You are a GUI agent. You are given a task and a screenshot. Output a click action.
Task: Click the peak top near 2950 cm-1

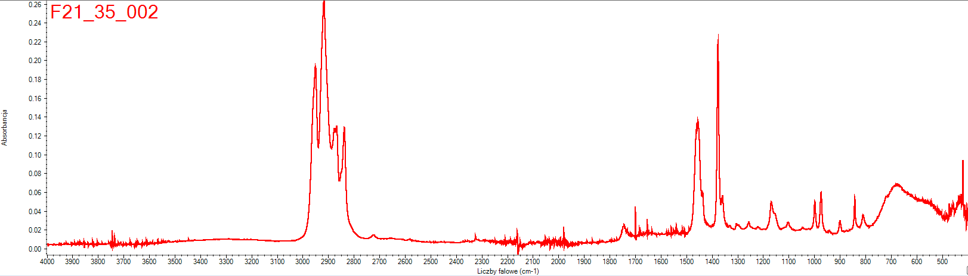point(315,65)
